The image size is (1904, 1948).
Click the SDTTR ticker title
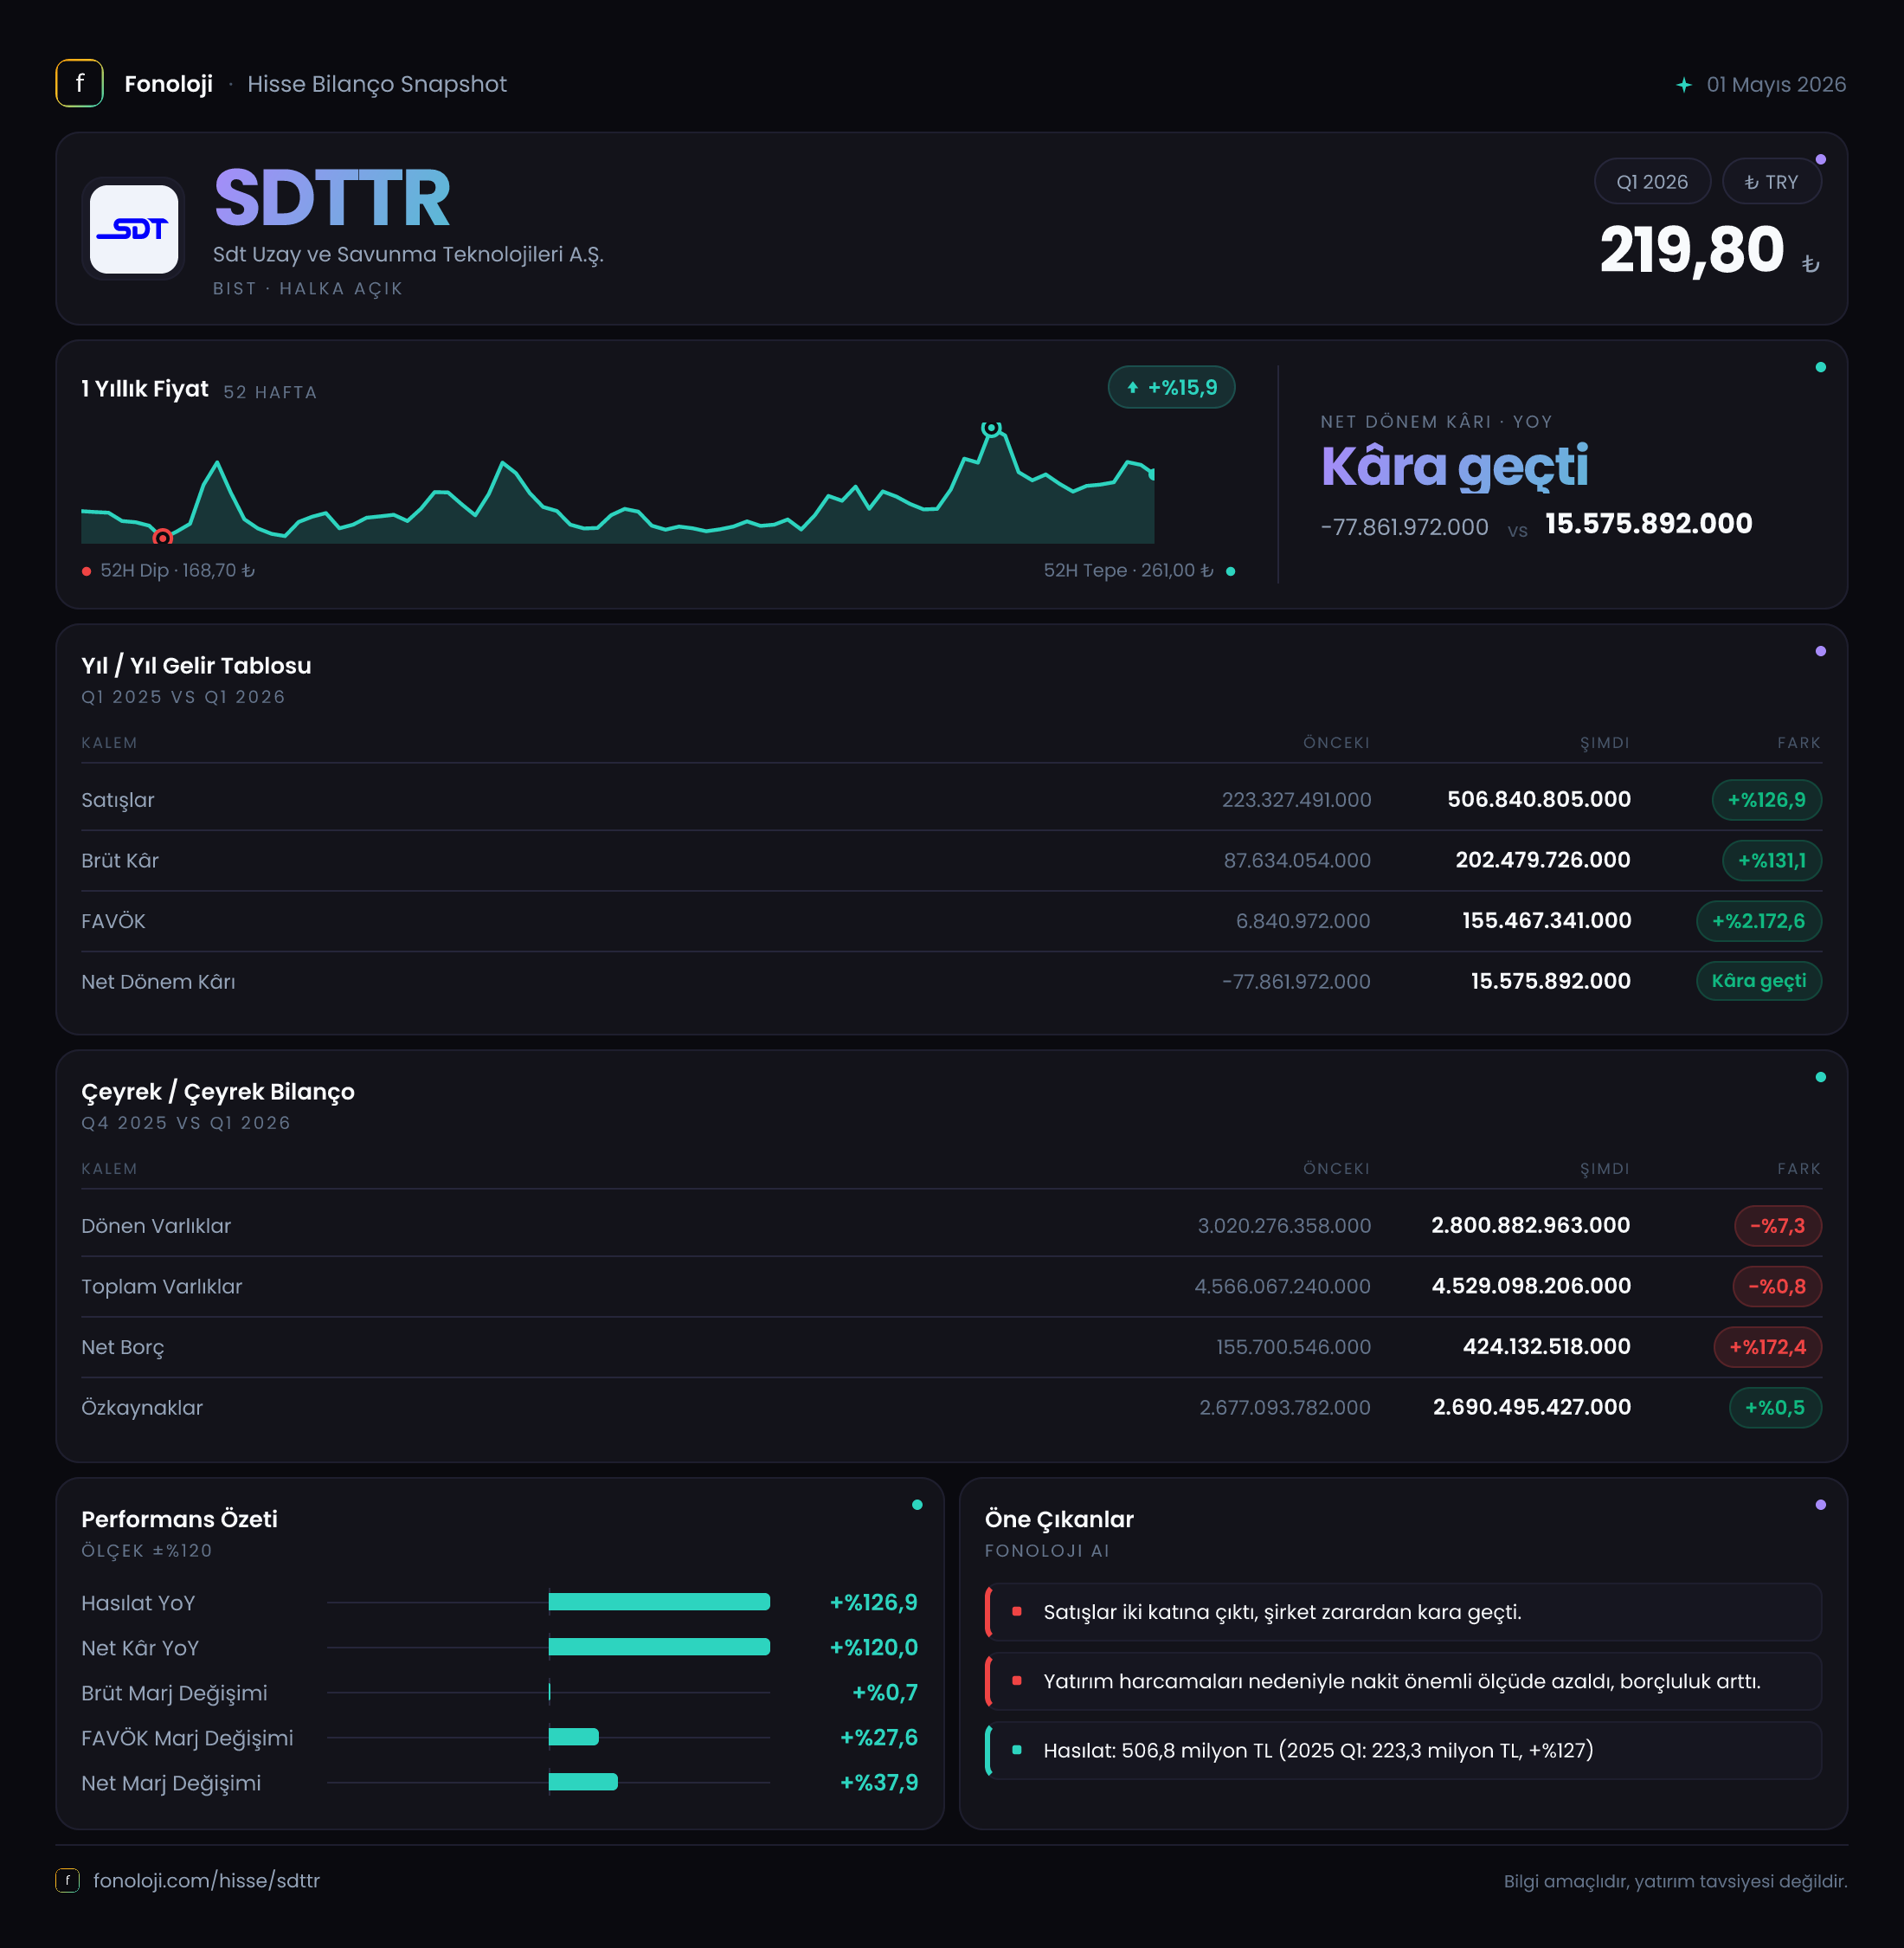coord(332,197)
